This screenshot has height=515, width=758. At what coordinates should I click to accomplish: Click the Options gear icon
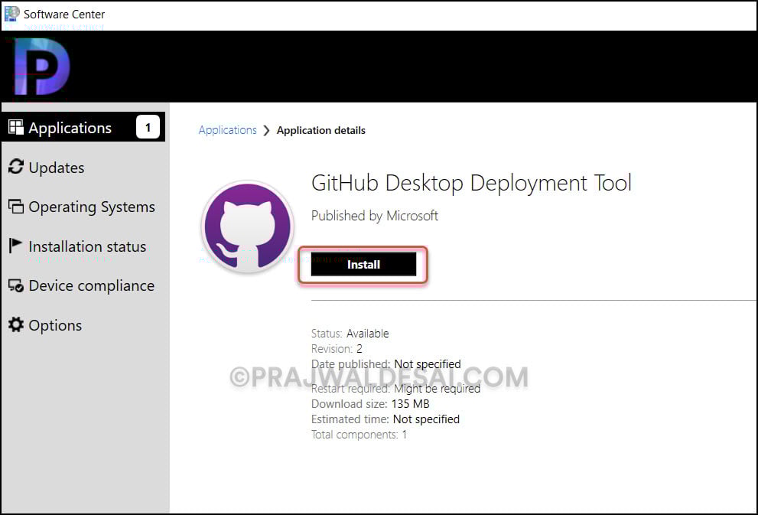[x=16, y=324]
